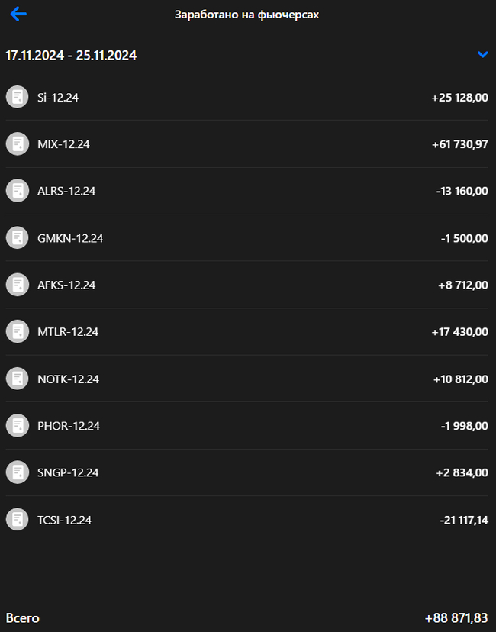Click the MIX-12.24 contract document icon
496x632 pixels.
click(17, 143)
